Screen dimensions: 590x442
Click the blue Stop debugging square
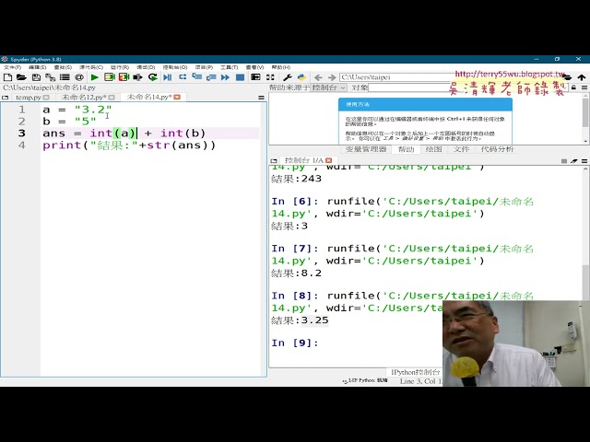click(x=240, y=77)
